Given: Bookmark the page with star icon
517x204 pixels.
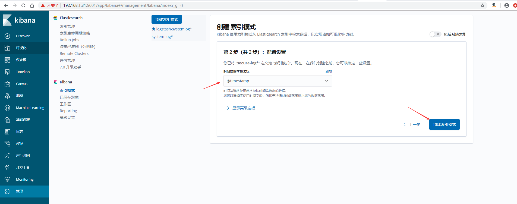Looking at the screenshot, I should point(483,5).
